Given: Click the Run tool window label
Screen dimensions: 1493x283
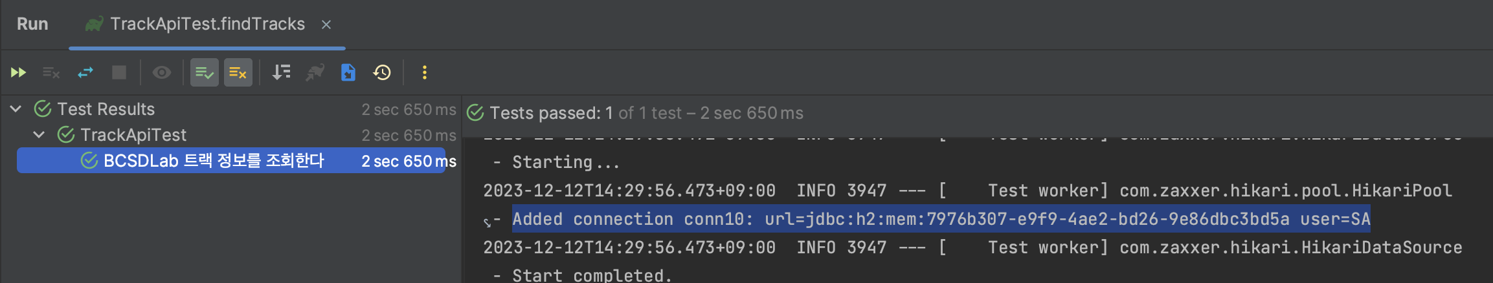Looking at the screenshot, I should coord(32,25).
